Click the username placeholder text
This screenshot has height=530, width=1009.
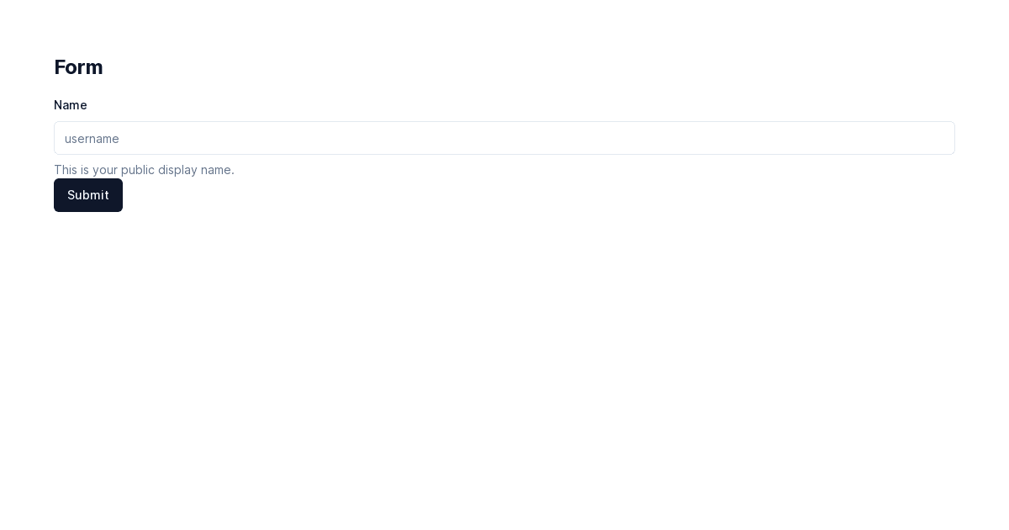[x=92, y=139]
